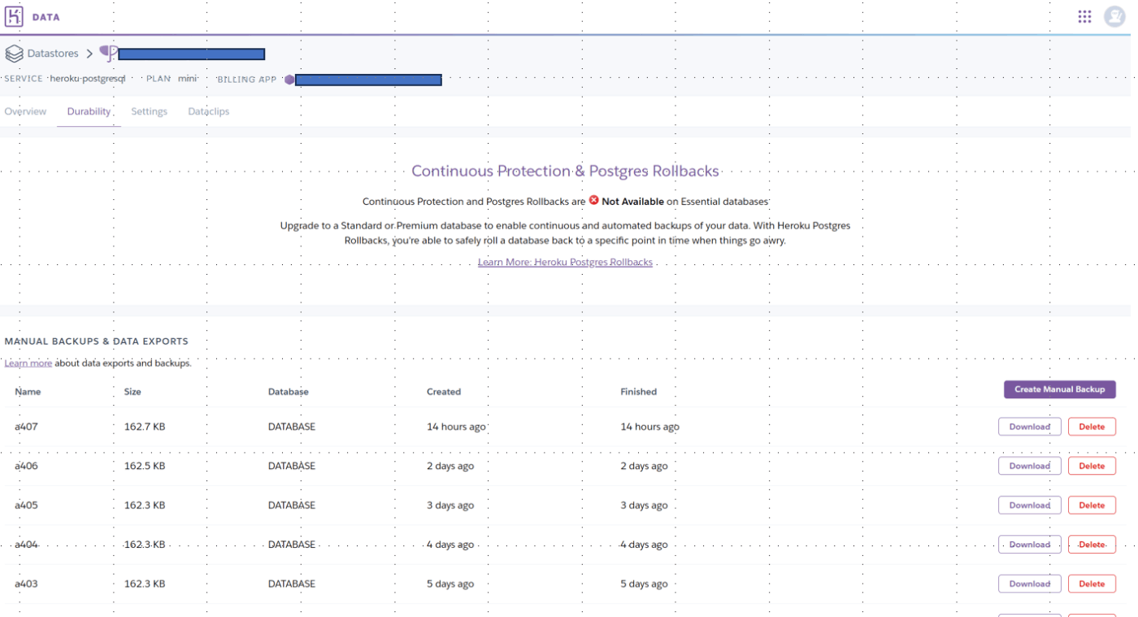Click Created '14 hours ago' cell

[456, 427]
